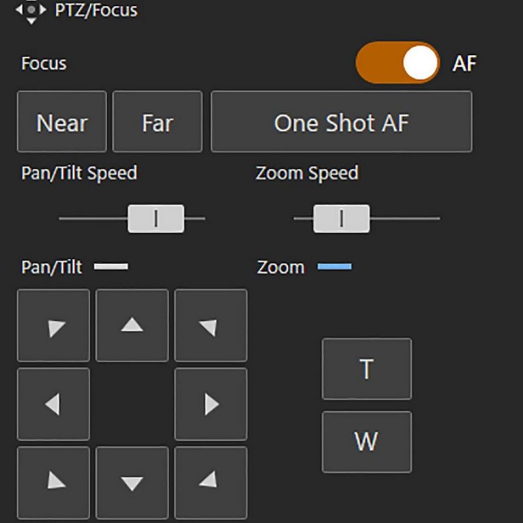Pan camera right with right arrow
The height and width of the screenshot is (523, 523).
[211, 404]
